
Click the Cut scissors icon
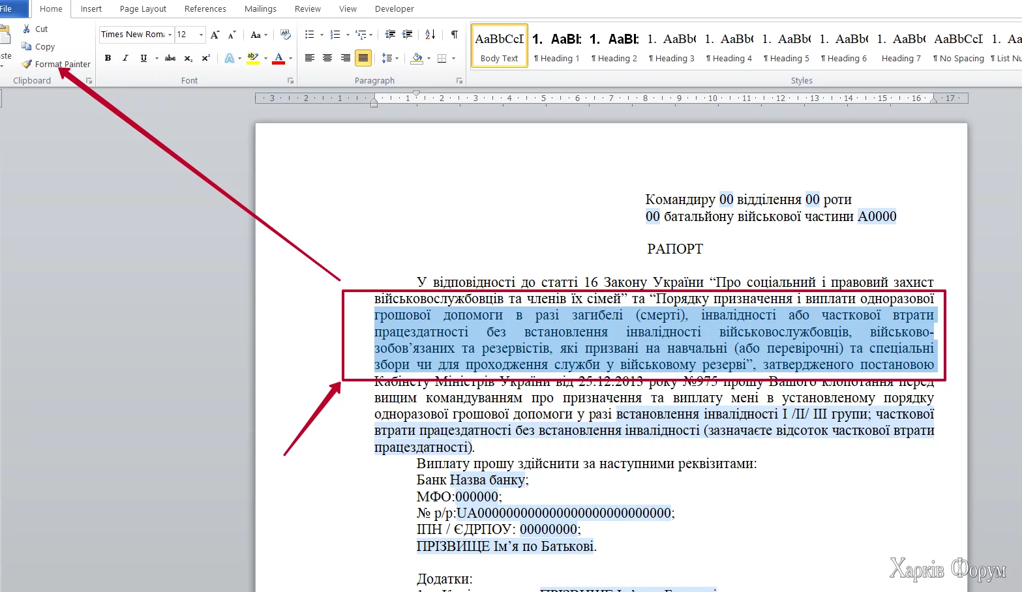pos(27,29)
